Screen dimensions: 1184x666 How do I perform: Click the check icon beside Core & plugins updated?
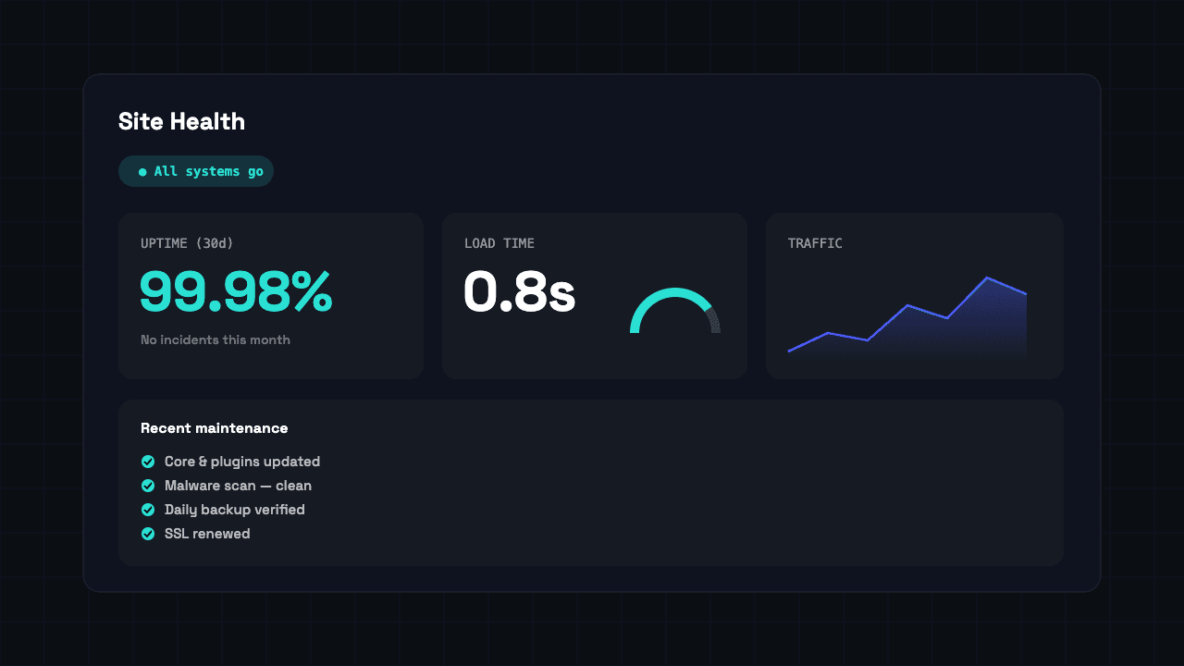(x=148, y=462)
